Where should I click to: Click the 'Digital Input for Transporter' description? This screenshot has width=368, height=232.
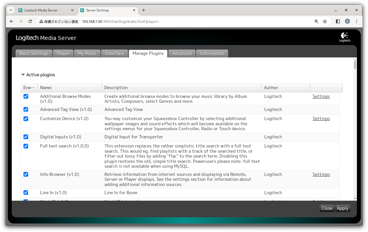(x=133, y=137)
